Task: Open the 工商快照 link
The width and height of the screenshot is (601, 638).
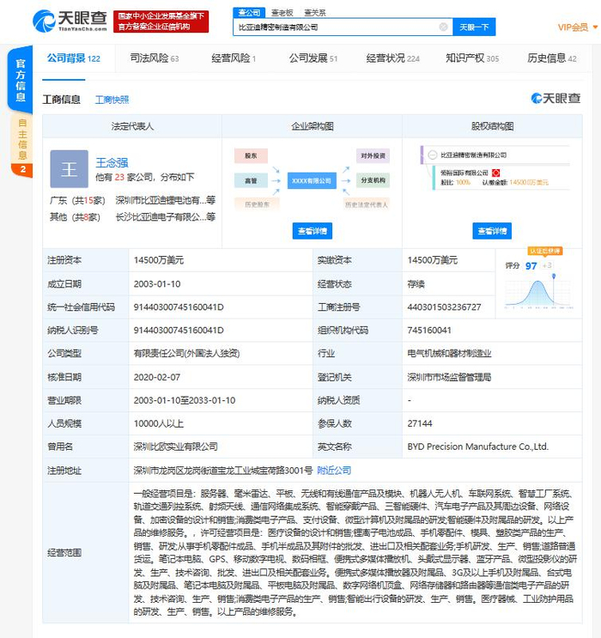Action: (112, 100)
